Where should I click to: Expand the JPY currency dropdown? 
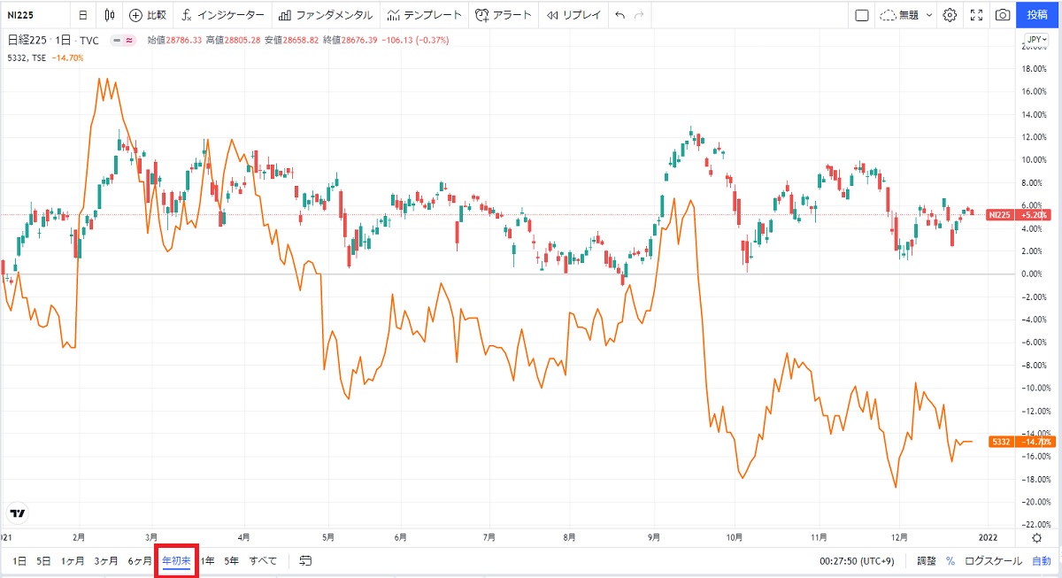(1035, 40)
